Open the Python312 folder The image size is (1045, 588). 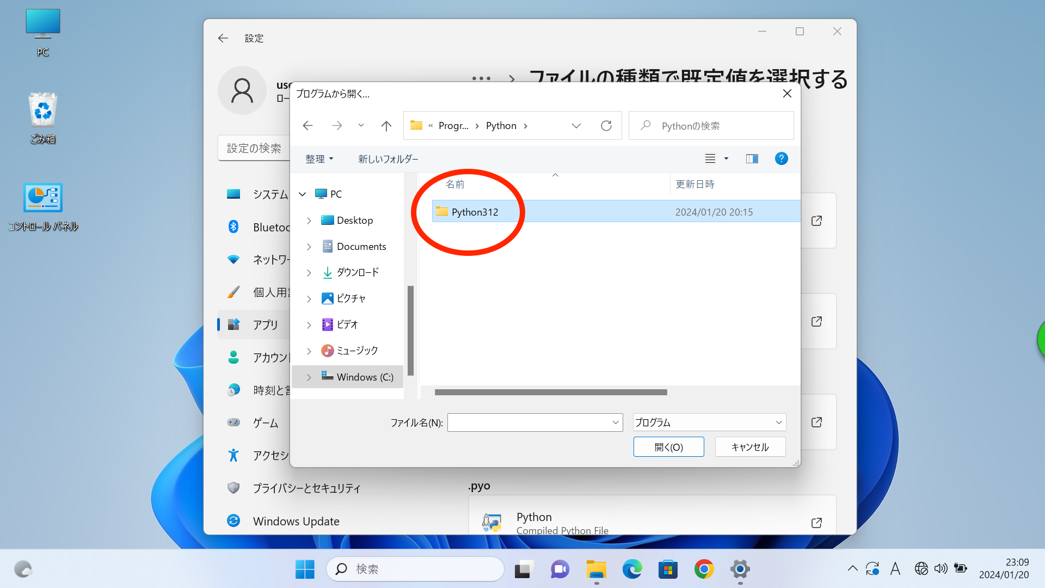click(474, 212)
